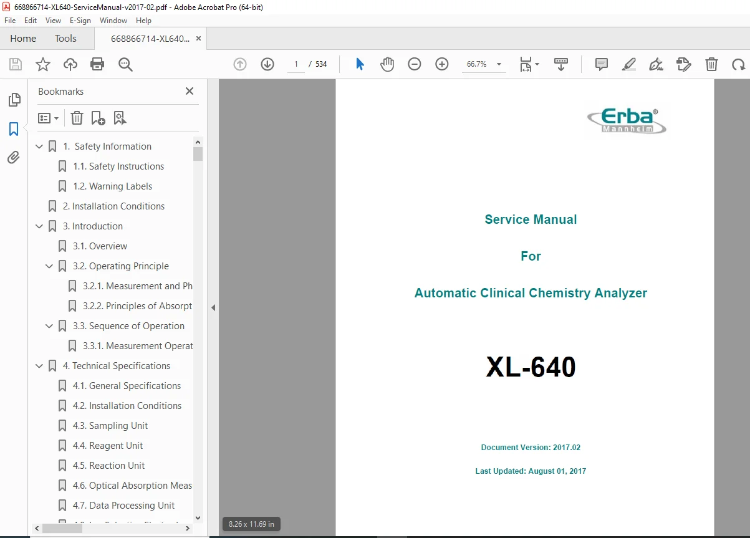Viewport: 750px width, 538px height.
Task: Find current bookmark icon
Action: 120,118
